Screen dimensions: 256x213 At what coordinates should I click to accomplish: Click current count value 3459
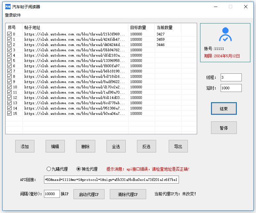coord(160,39)
